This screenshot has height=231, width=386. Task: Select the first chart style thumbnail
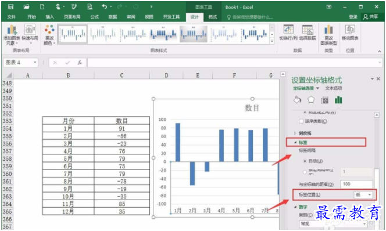click(73, 34)
